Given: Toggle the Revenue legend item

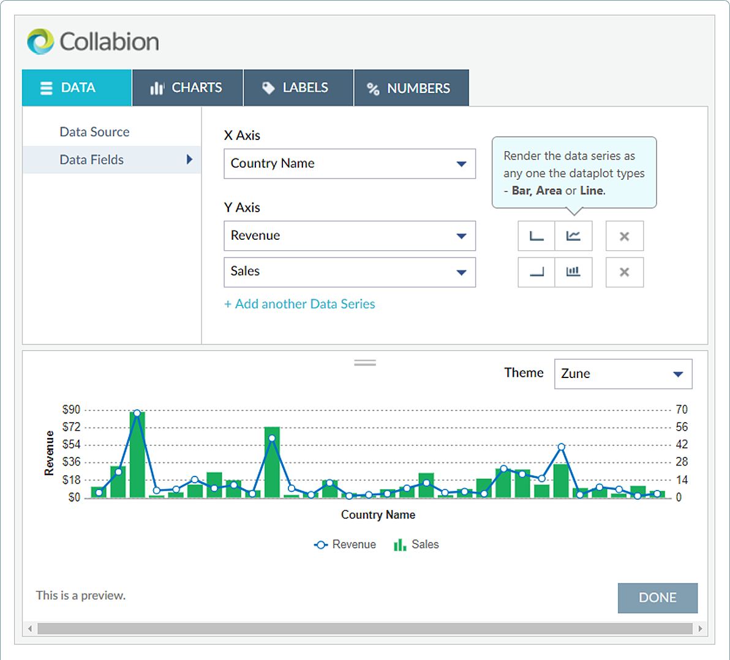Looking at the screenshot, I should (345, 544).
